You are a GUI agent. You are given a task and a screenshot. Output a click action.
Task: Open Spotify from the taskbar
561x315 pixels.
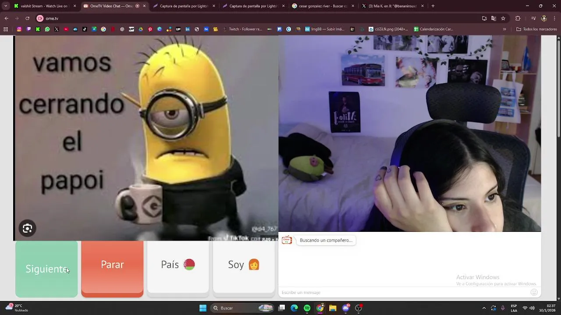[307, 308]
